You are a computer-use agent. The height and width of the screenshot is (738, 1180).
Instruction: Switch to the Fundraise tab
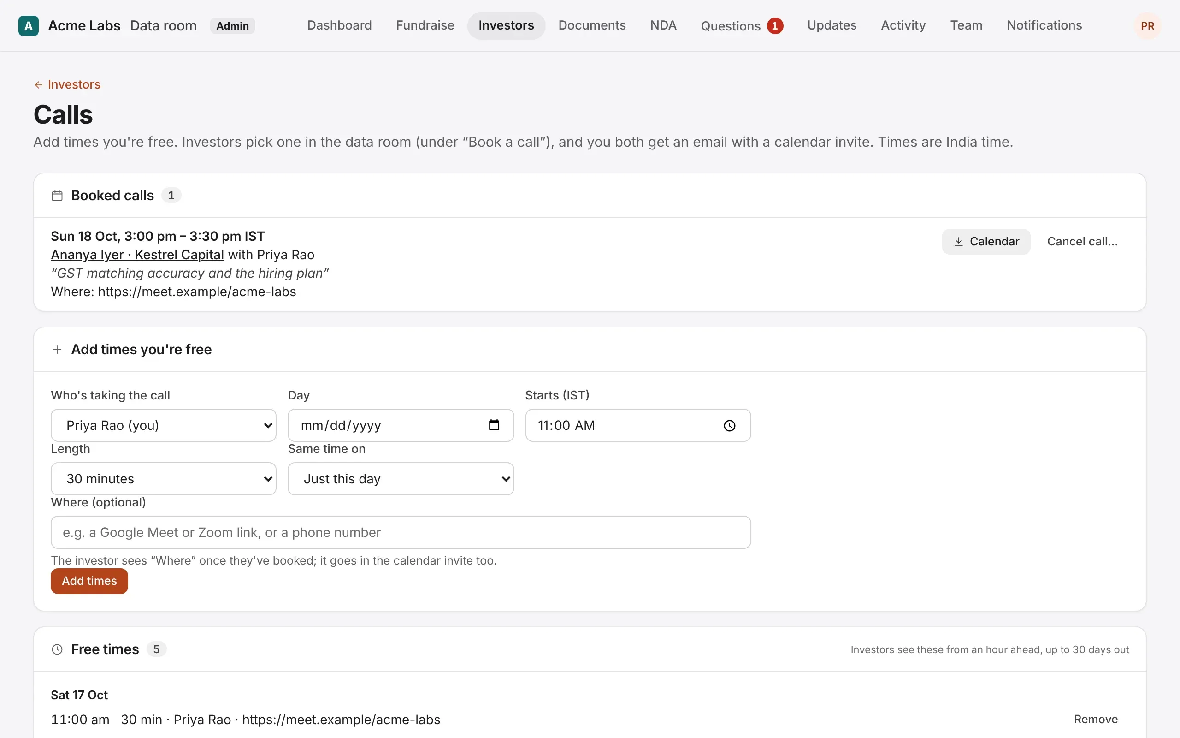[425, 25]
